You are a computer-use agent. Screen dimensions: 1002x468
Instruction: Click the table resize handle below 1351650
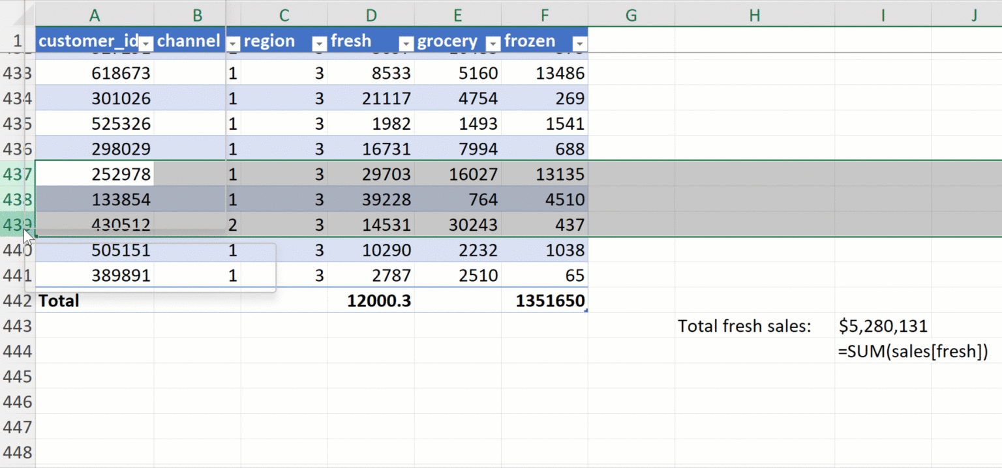click(586, 311)
